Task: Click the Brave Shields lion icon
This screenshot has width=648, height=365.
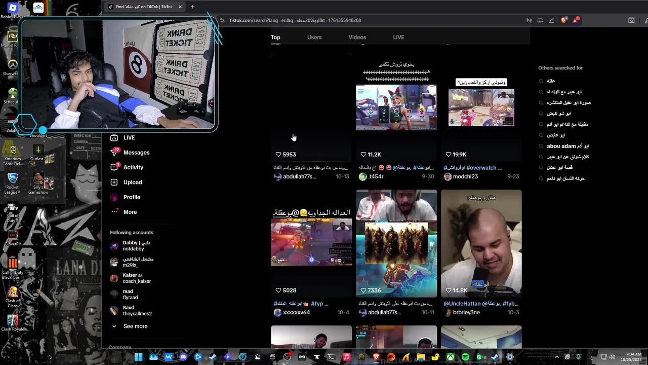Action: (x=564, y=20)
